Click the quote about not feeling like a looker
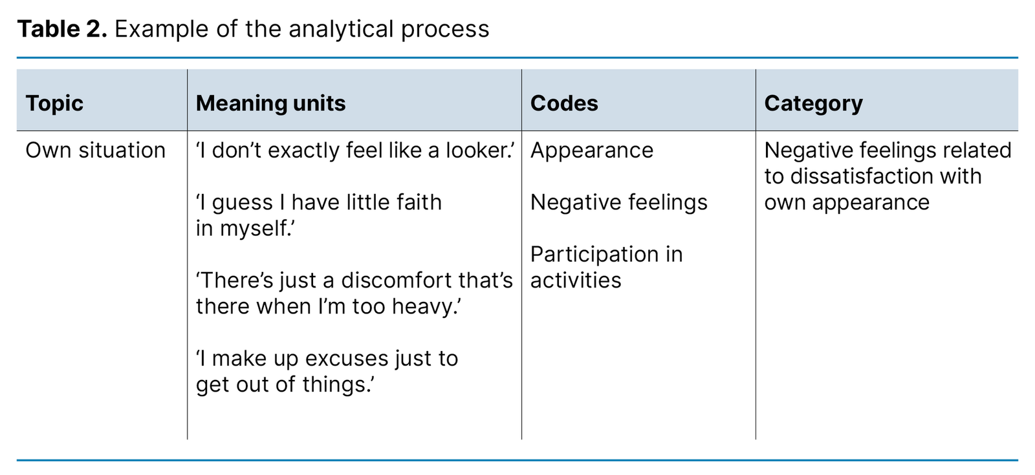Screen dimensions: 1035x475 pyautogui.click(x=354, y=150)
